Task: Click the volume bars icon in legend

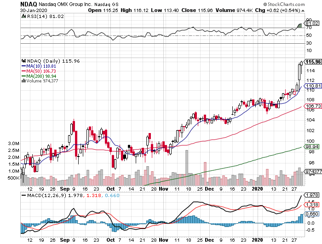Action: click(x=23, y=81)
